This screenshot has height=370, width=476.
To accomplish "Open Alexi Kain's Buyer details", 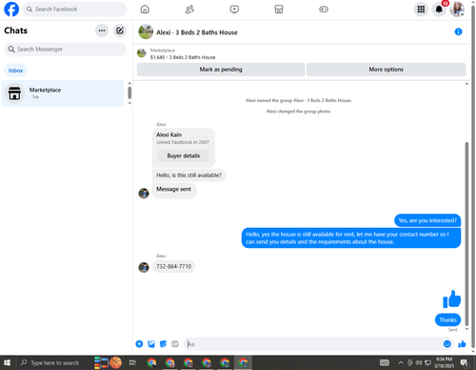I will tap(184, 155).
